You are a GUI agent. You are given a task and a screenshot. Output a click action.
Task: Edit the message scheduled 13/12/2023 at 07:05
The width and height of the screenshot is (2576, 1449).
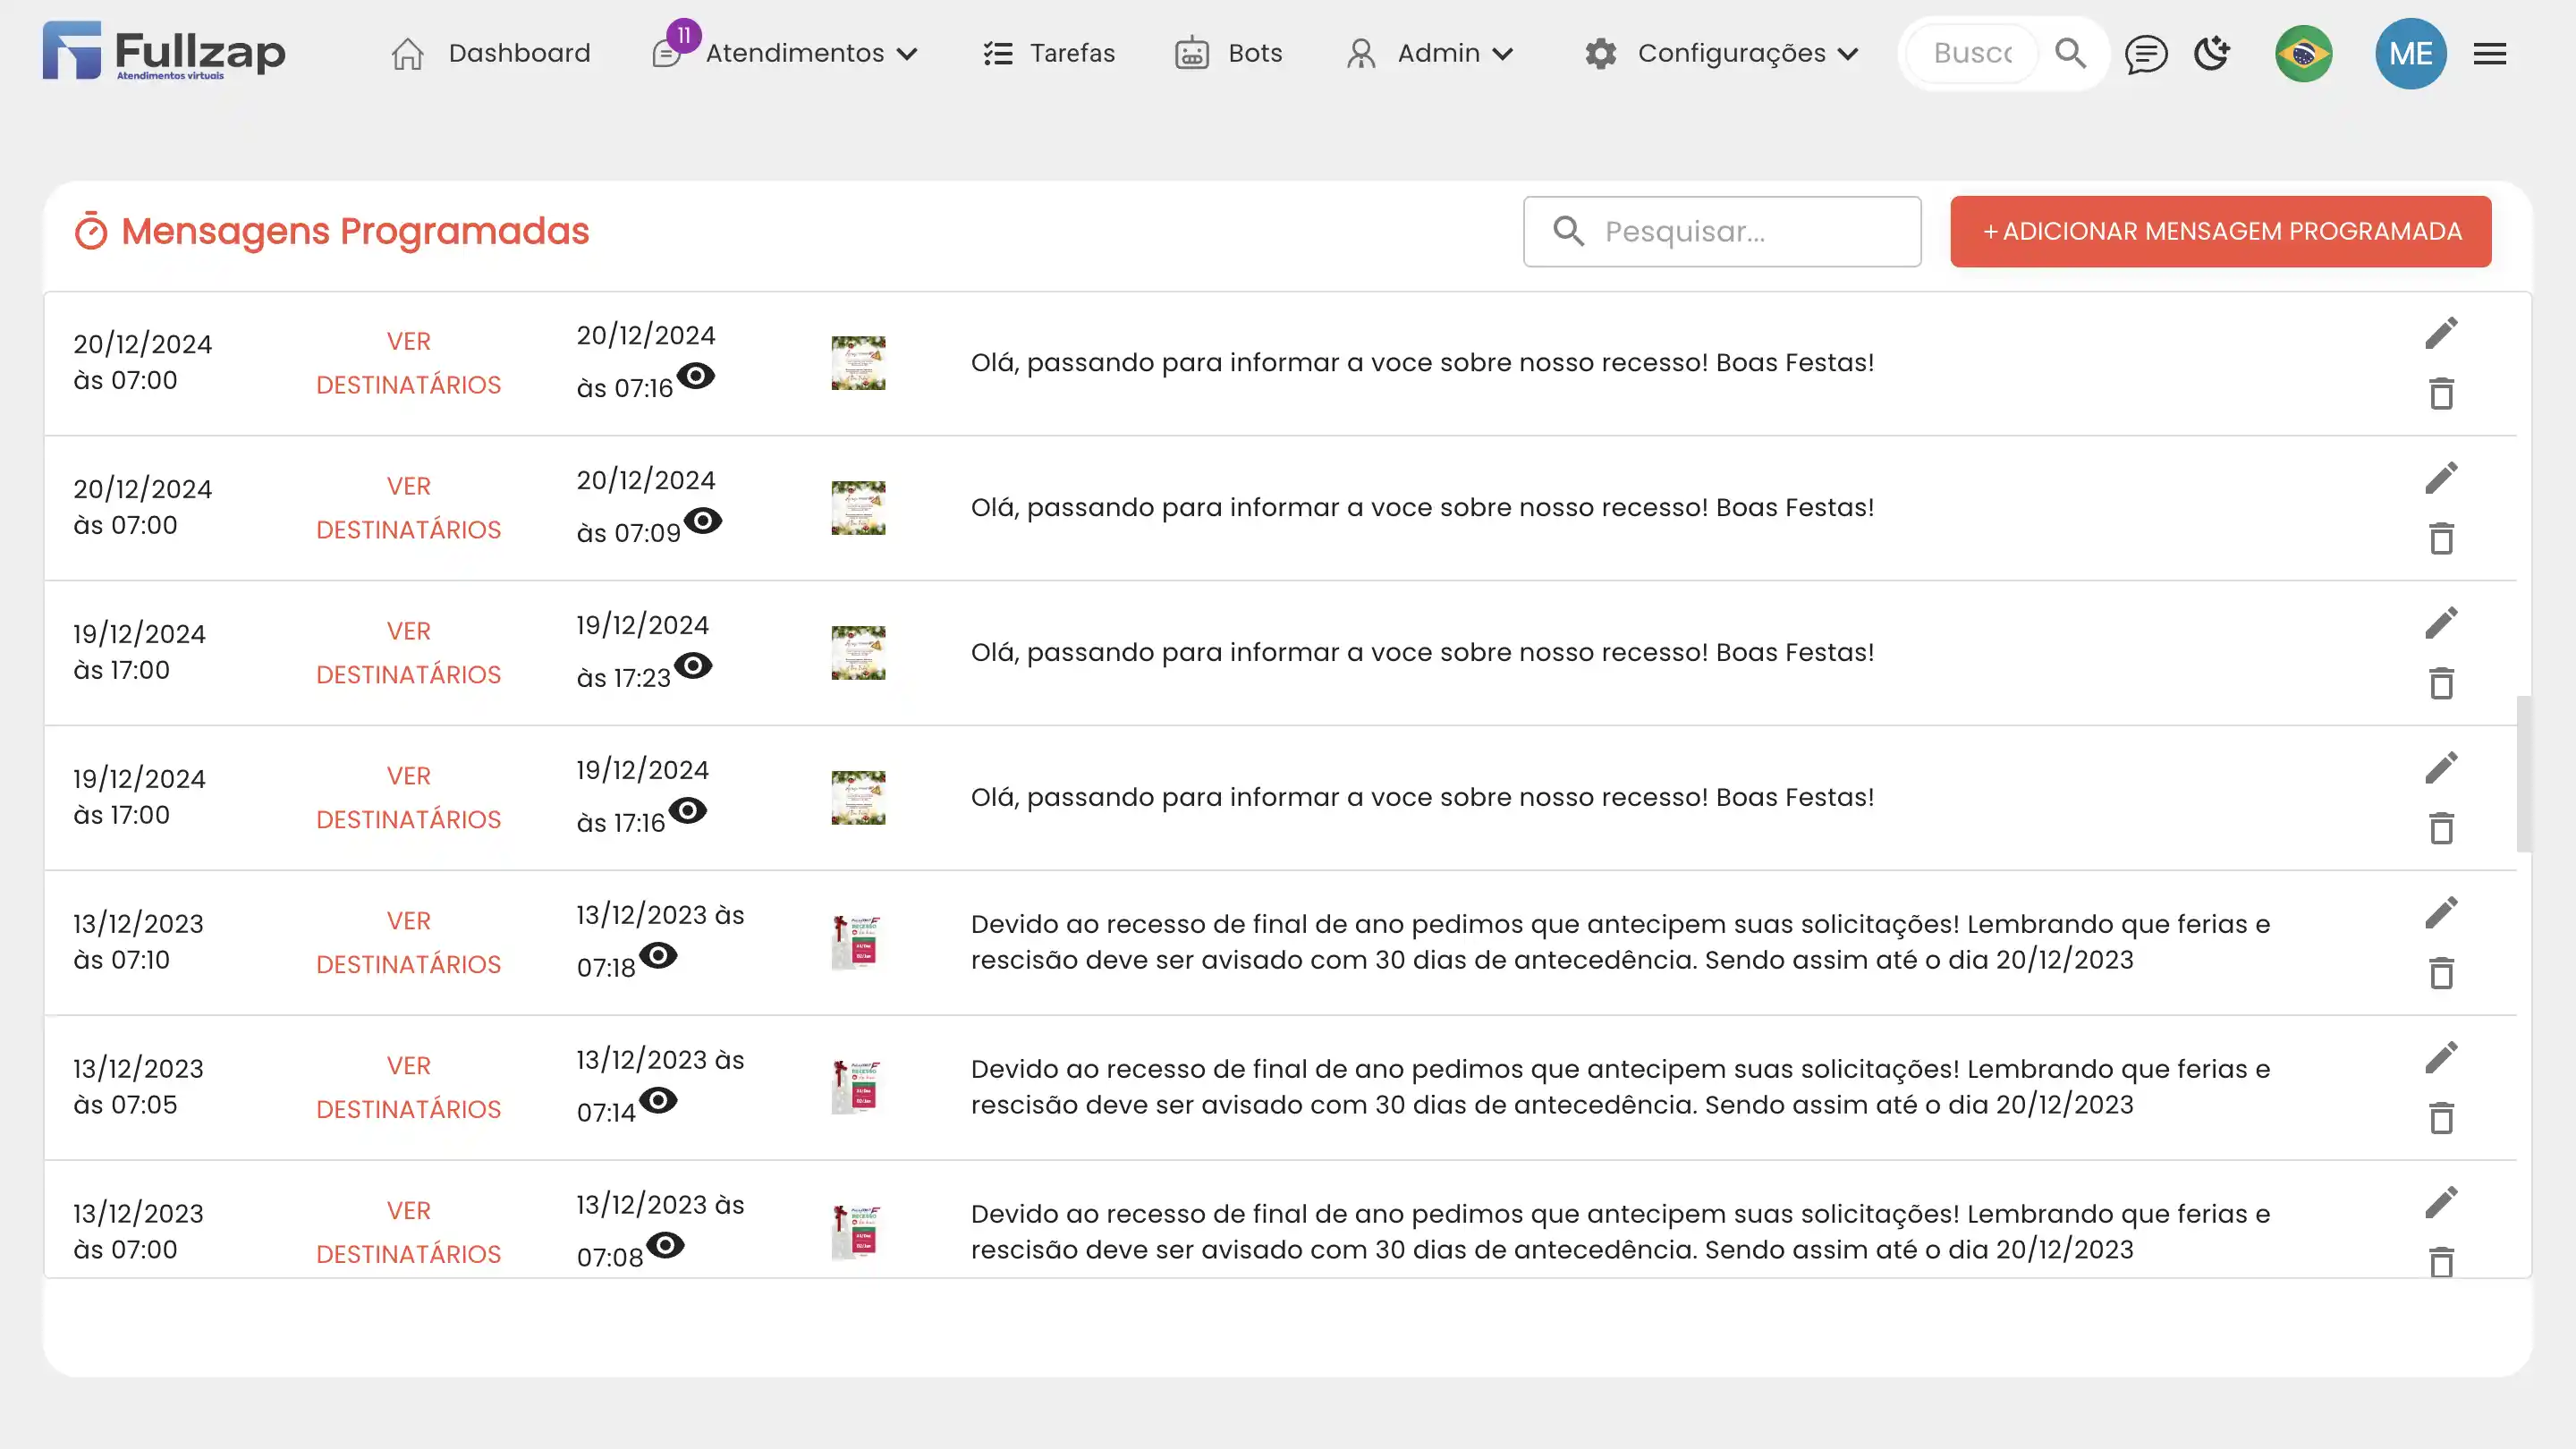pos(2441,1058)
